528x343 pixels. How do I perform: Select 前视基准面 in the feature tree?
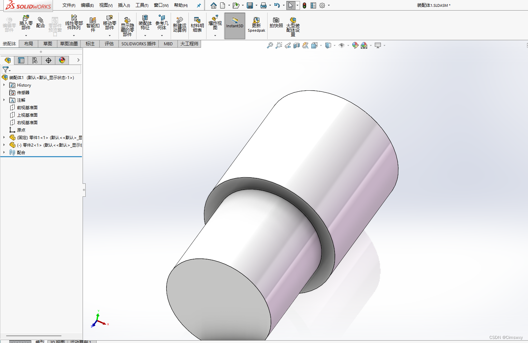pos(27,107)
